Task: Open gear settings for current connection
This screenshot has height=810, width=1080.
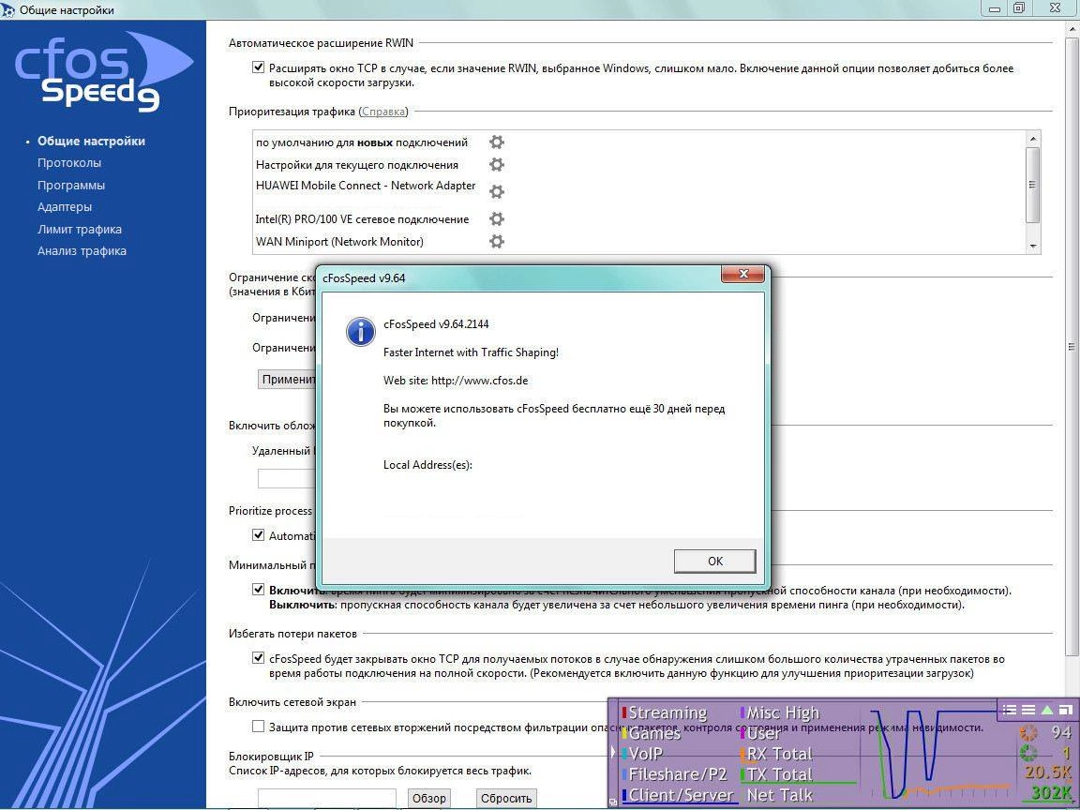Action: click(497, 165)
